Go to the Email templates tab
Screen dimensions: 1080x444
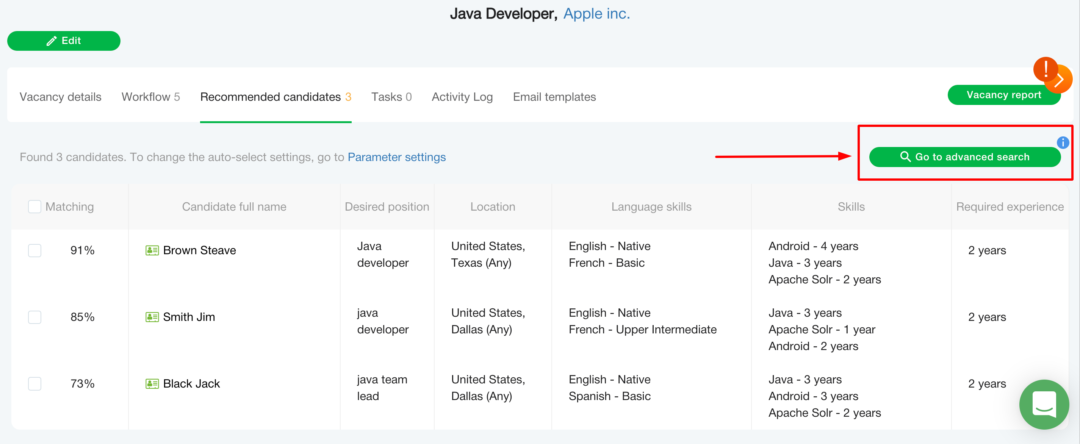(x=554, y=97)
